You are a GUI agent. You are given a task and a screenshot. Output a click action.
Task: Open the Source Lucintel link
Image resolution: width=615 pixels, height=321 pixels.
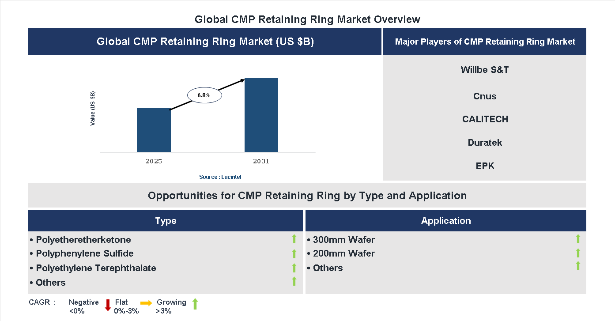[220, 177]
